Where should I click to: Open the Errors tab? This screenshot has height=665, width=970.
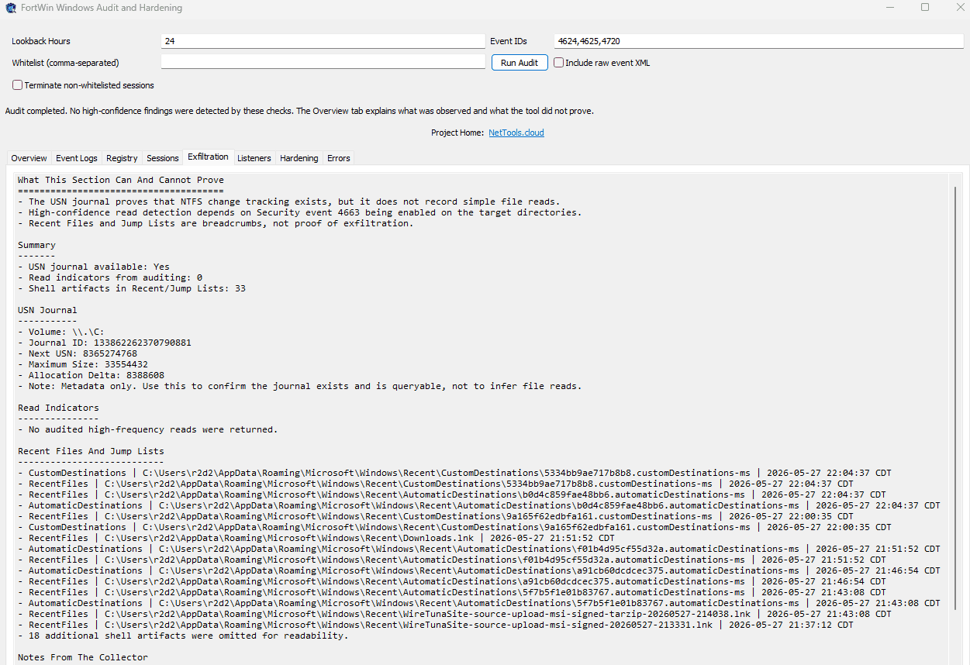tap(339, 158)
